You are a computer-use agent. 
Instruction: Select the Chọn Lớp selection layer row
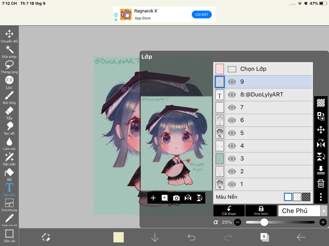(263, 69)
